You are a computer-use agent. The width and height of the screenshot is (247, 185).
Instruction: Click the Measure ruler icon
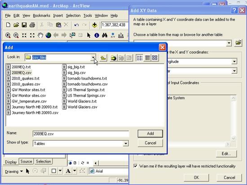click(121, 35)
